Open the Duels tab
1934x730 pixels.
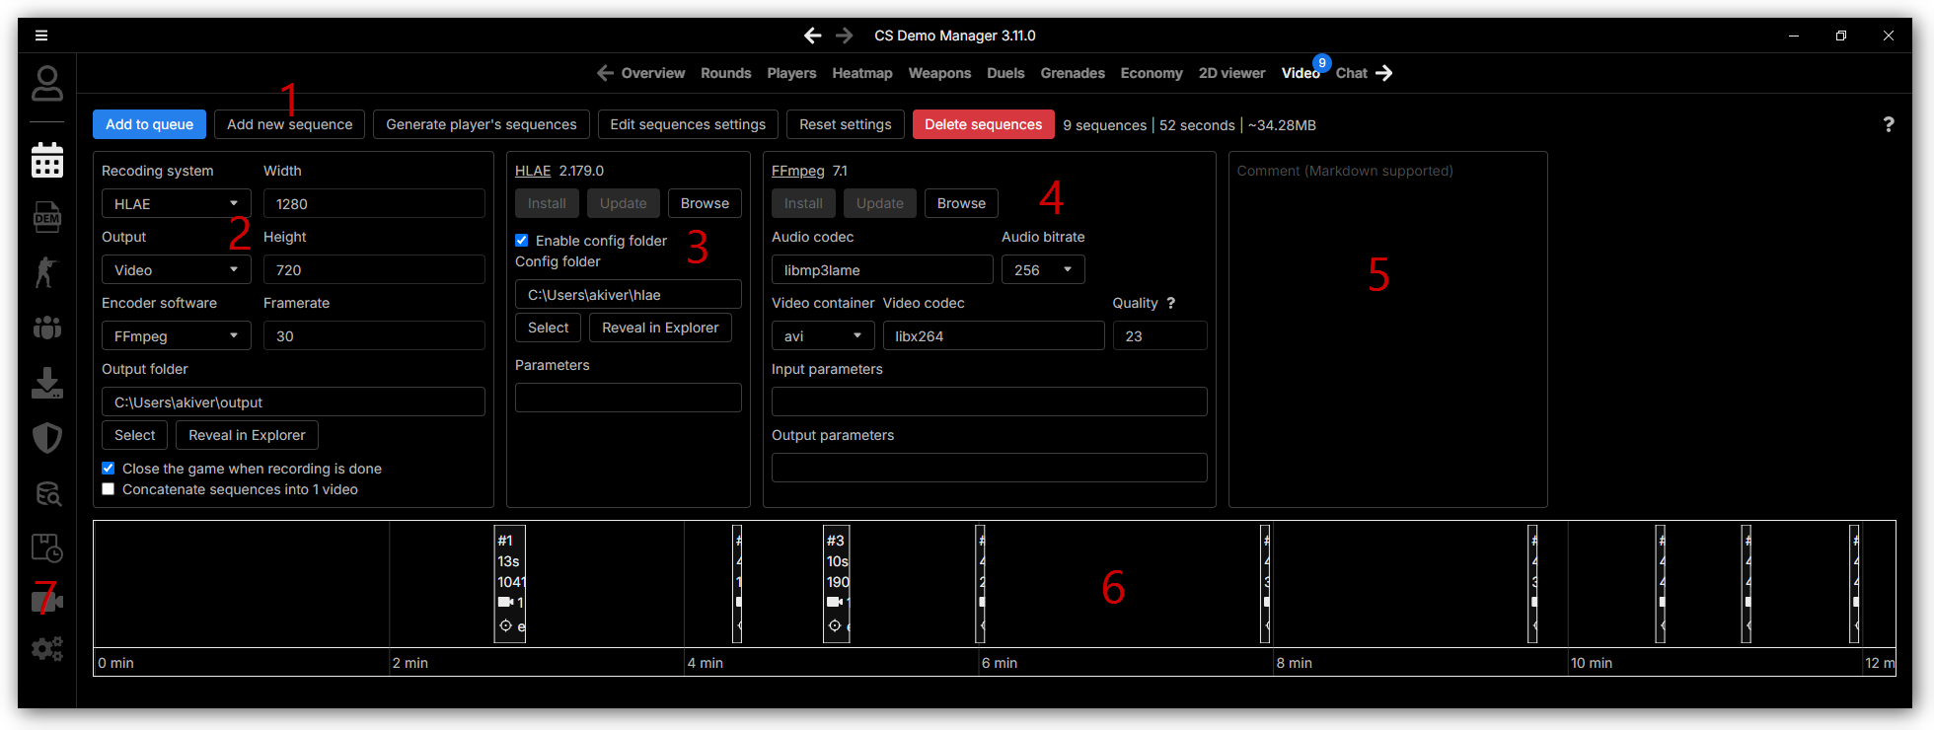click(x=1005, y=73)
